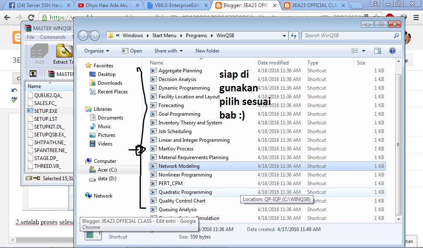Screen dimensions: 423x248
Task: Click the Search WinQSB field
Action: coord(351,36)
